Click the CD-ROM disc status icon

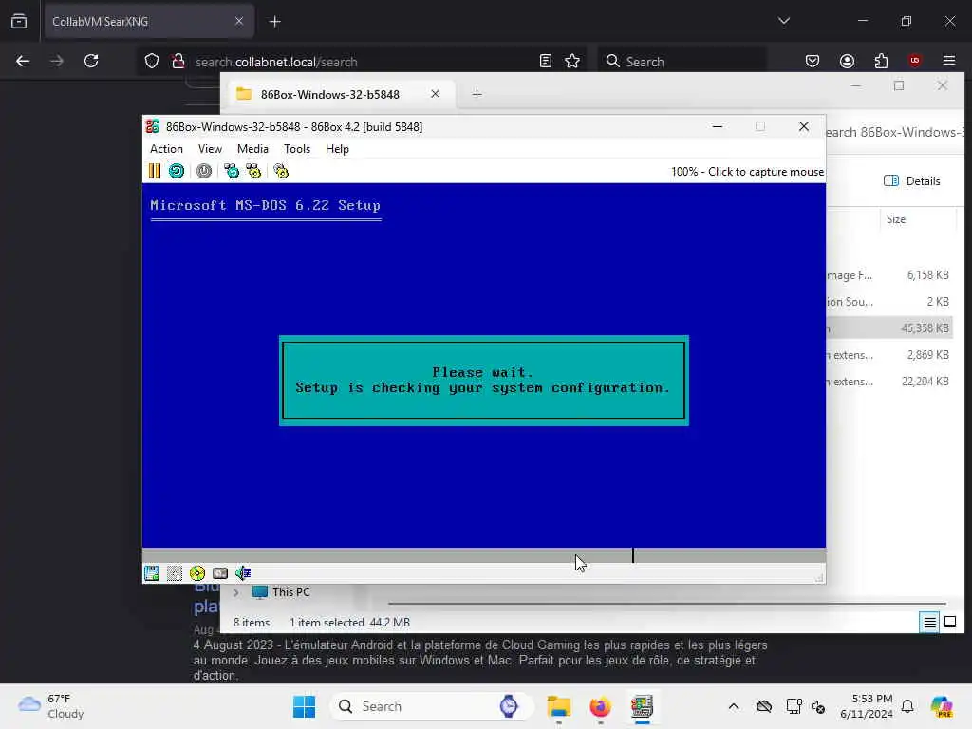[x=197, y=573]
